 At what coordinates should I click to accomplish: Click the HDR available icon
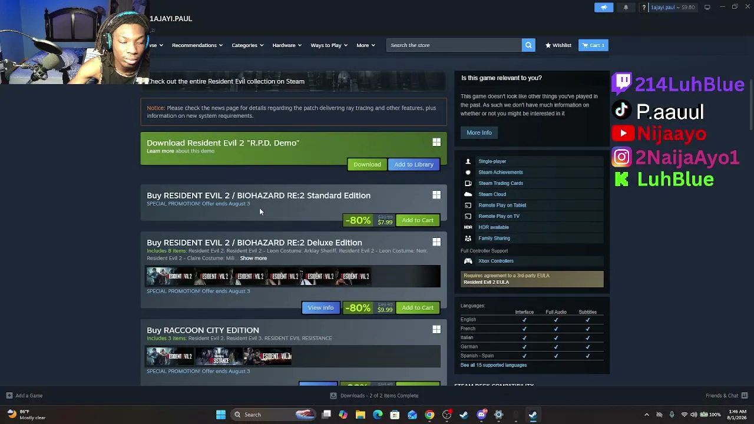[468, 227]
